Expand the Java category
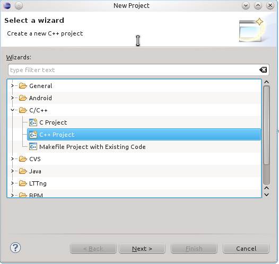Viewport: 279px width, 264px height. 12,171
